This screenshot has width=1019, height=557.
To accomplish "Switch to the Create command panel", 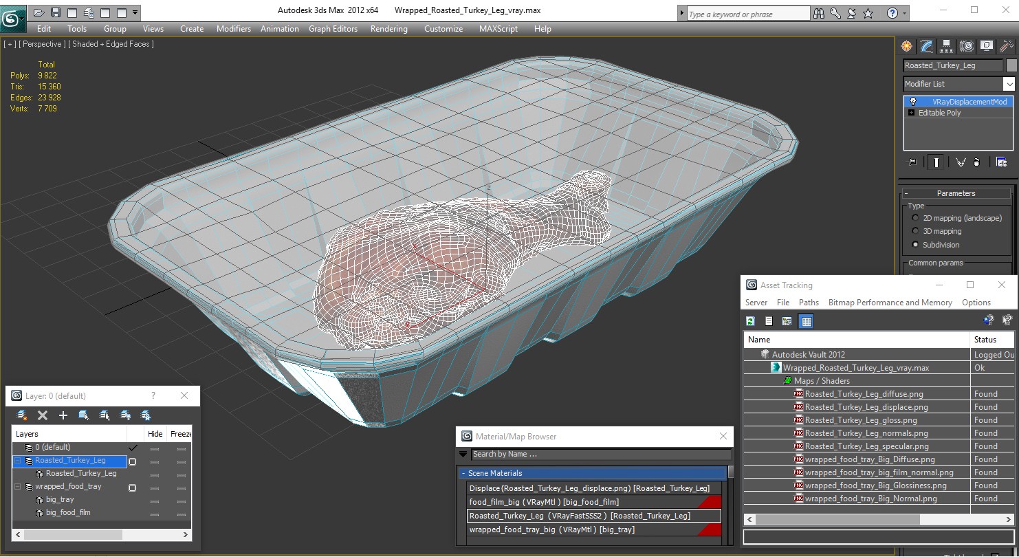I will click(907, 46).
